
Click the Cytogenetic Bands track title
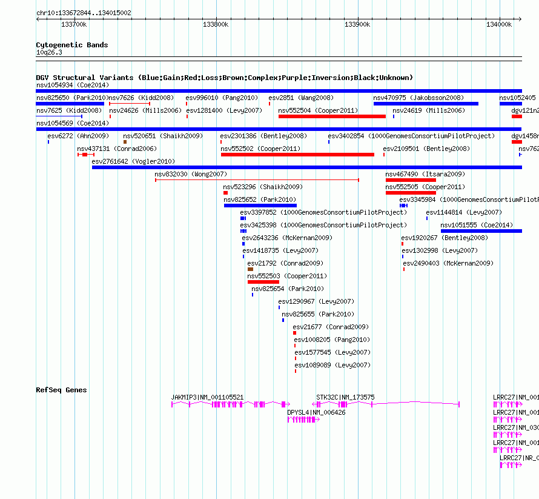coord(72,45)
